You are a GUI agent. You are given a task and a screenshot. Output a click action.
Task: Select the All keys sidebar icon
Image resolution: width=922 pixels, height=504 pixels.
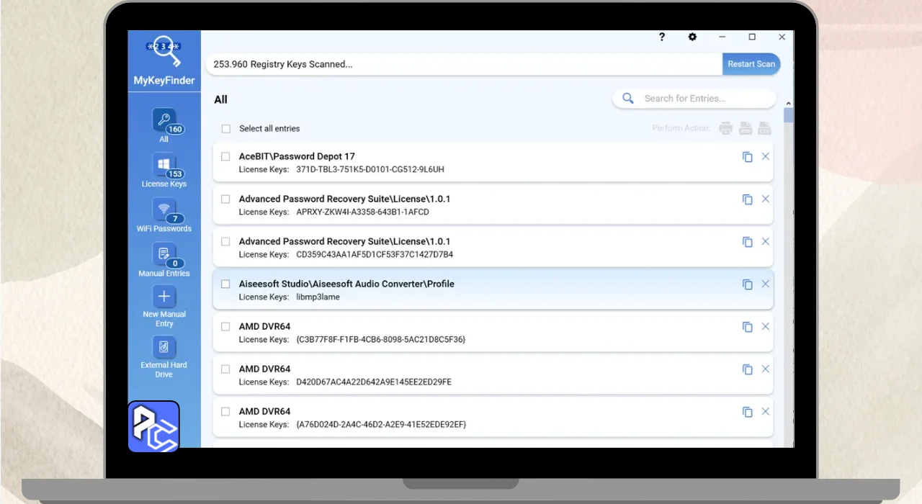164,120
